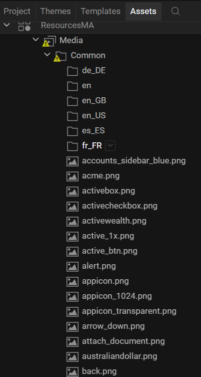201x377 pixels.
Task: Click the image icon beside acme.png
Action: pos(72,176)
